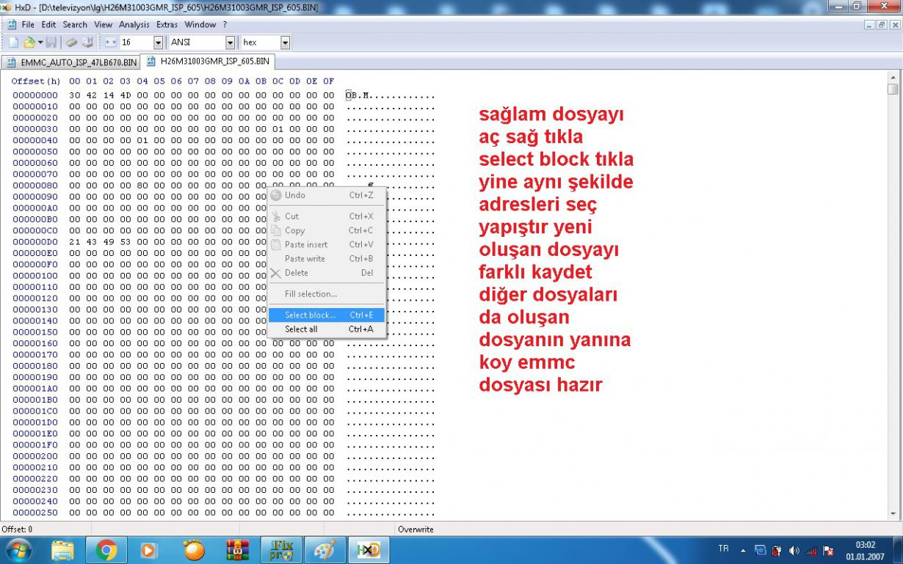
Task: Expand the bytes per row dropdown
Action: [158, 43]
